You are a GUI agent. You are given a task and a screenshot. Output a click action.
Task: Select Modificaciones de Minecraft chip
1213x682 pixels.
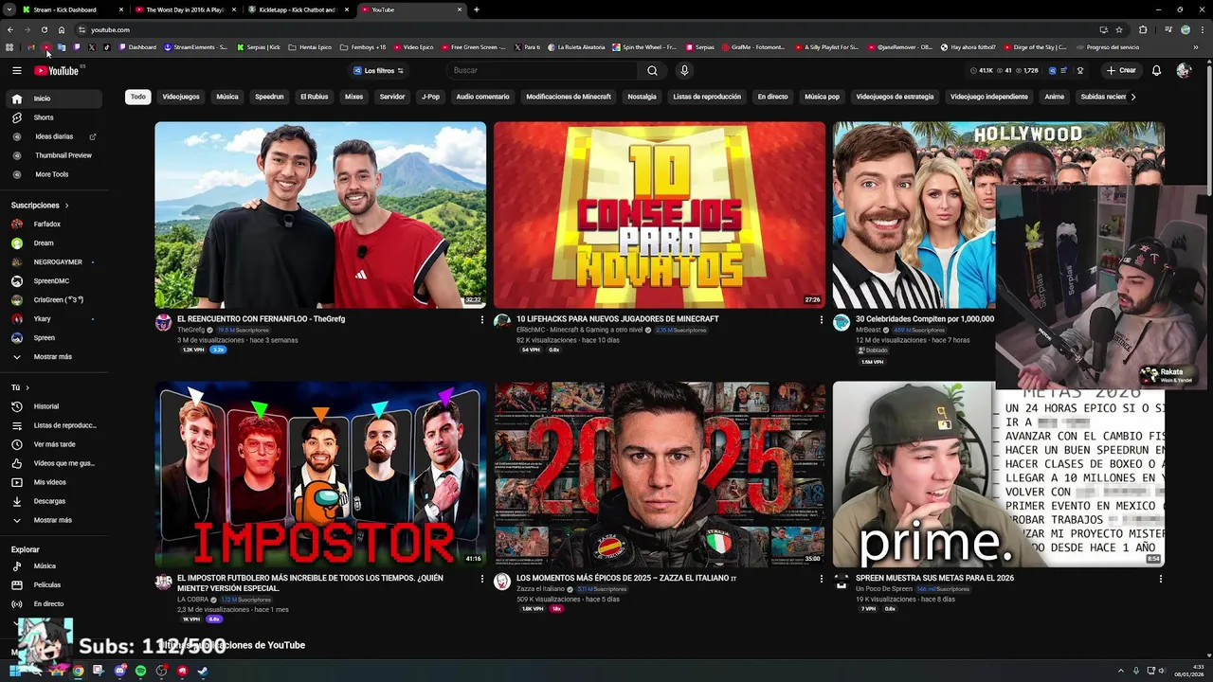[x=569, y=97]
